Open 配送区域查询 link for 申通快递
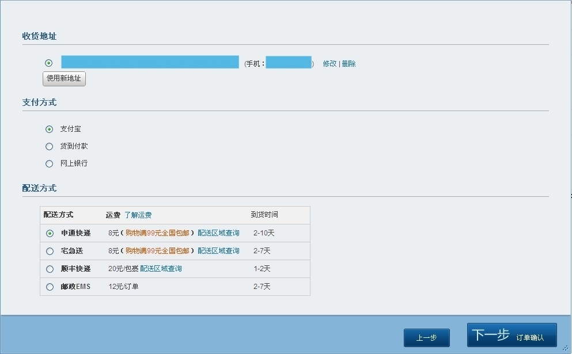572x354 pixels. (218, 234)
